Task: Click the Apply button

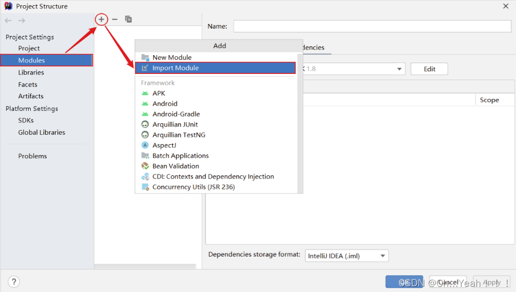Action: tap(492, 282)
